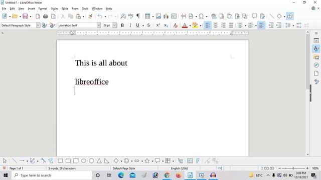Toggle Align Left paragraph
The height and width of the screenshot is (180, 321).
pos(208,25)
